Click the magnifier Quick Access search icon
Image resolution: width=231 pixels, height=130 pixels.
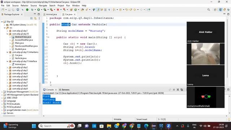209,10
